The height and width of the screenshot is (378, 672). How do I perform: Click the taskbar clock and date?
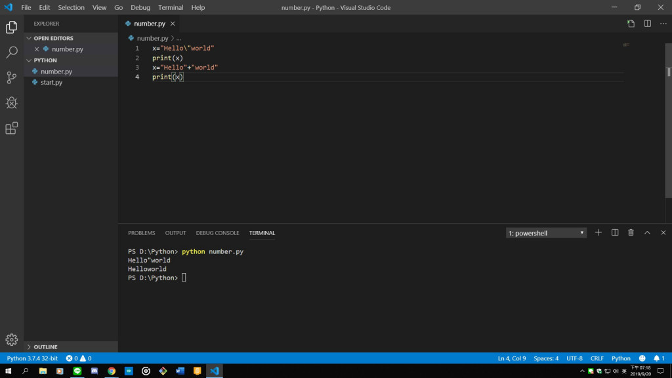(640, 371)
